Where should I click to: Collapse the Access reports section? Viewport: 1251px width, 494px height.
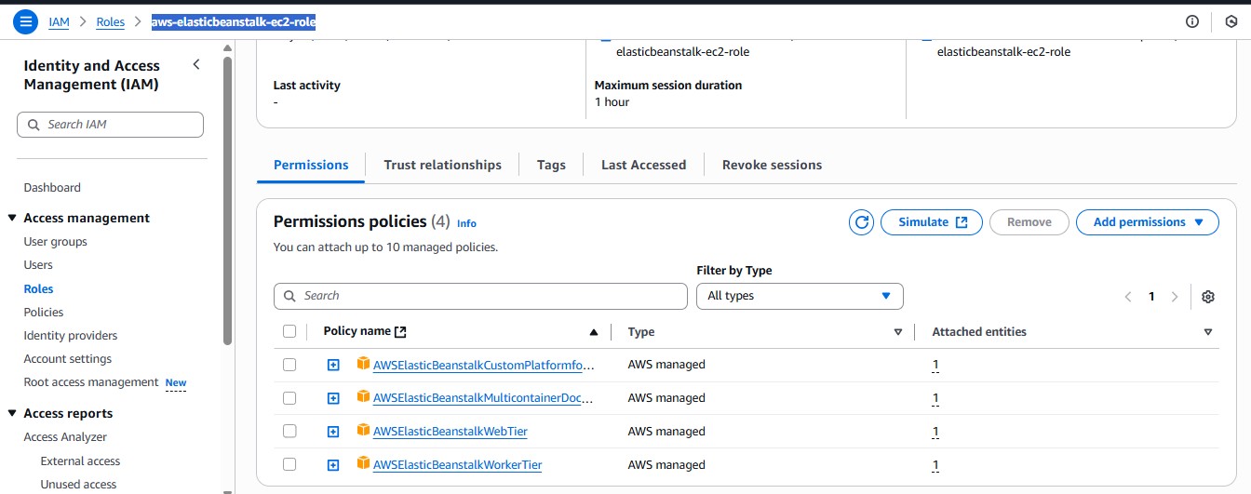(x=12, y=413)
